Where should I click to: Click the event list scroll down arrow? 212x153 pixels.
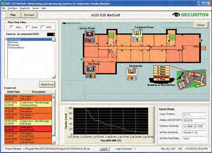click(x=53, y=142)
